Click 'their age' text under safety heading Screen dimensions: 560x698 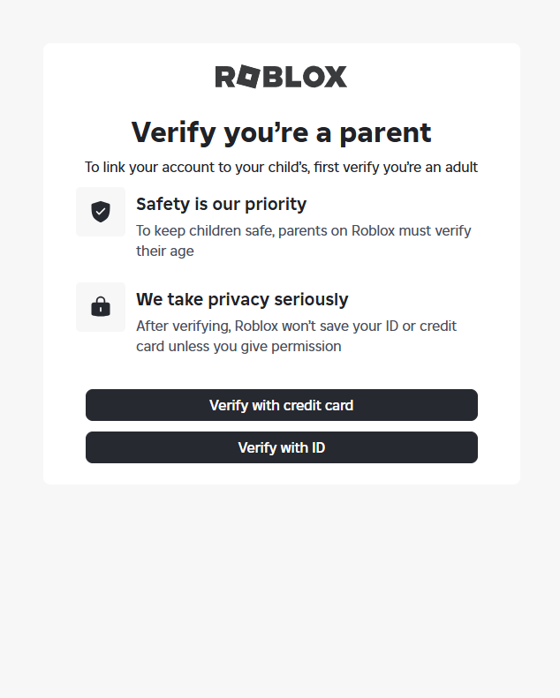164,251
